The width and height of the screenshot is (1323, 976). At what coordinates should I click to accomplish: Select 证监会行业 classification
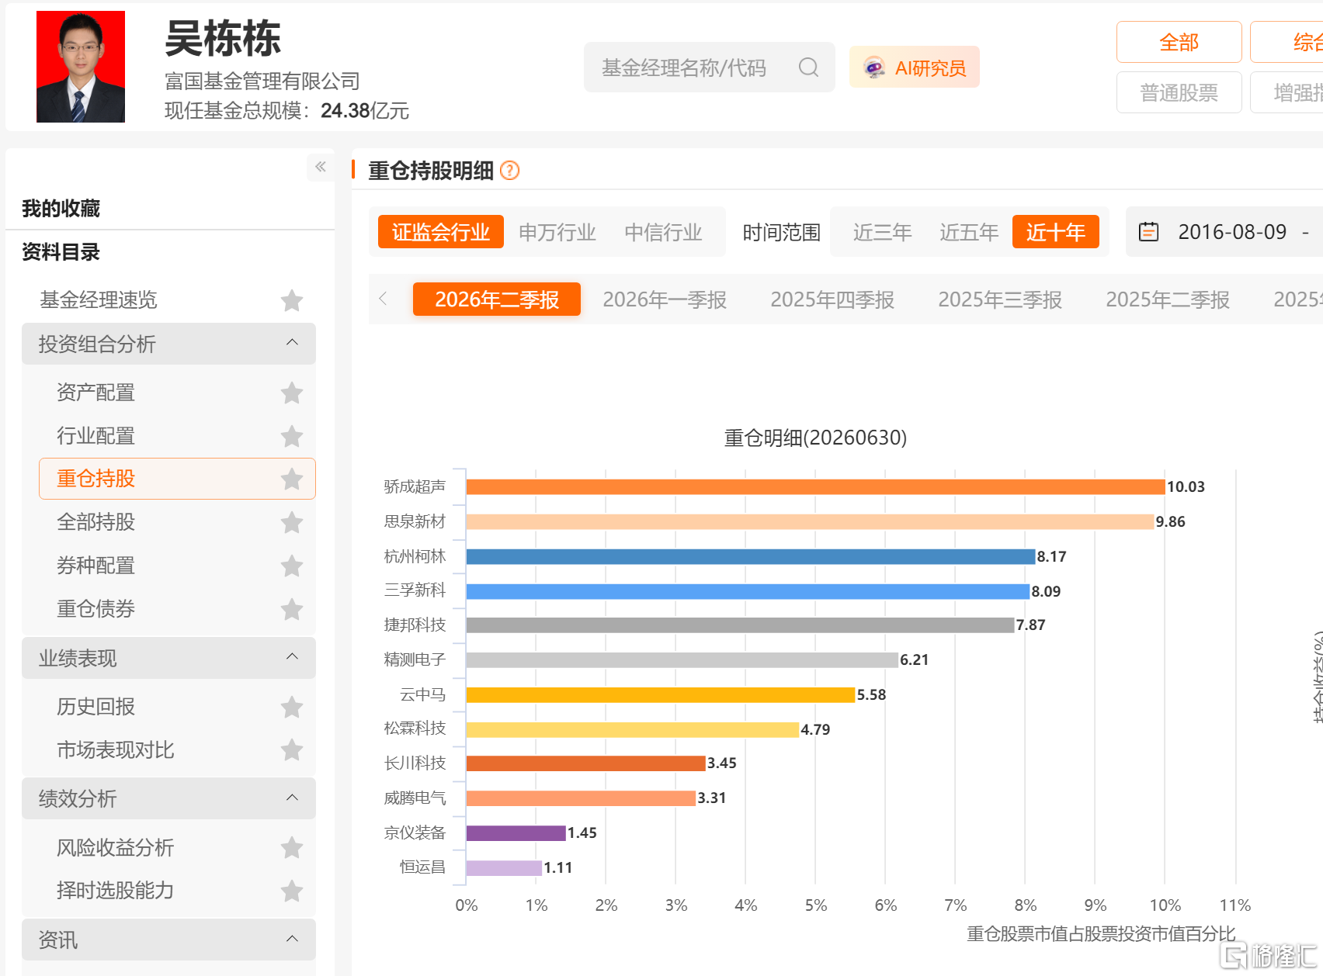click(441, 232)
